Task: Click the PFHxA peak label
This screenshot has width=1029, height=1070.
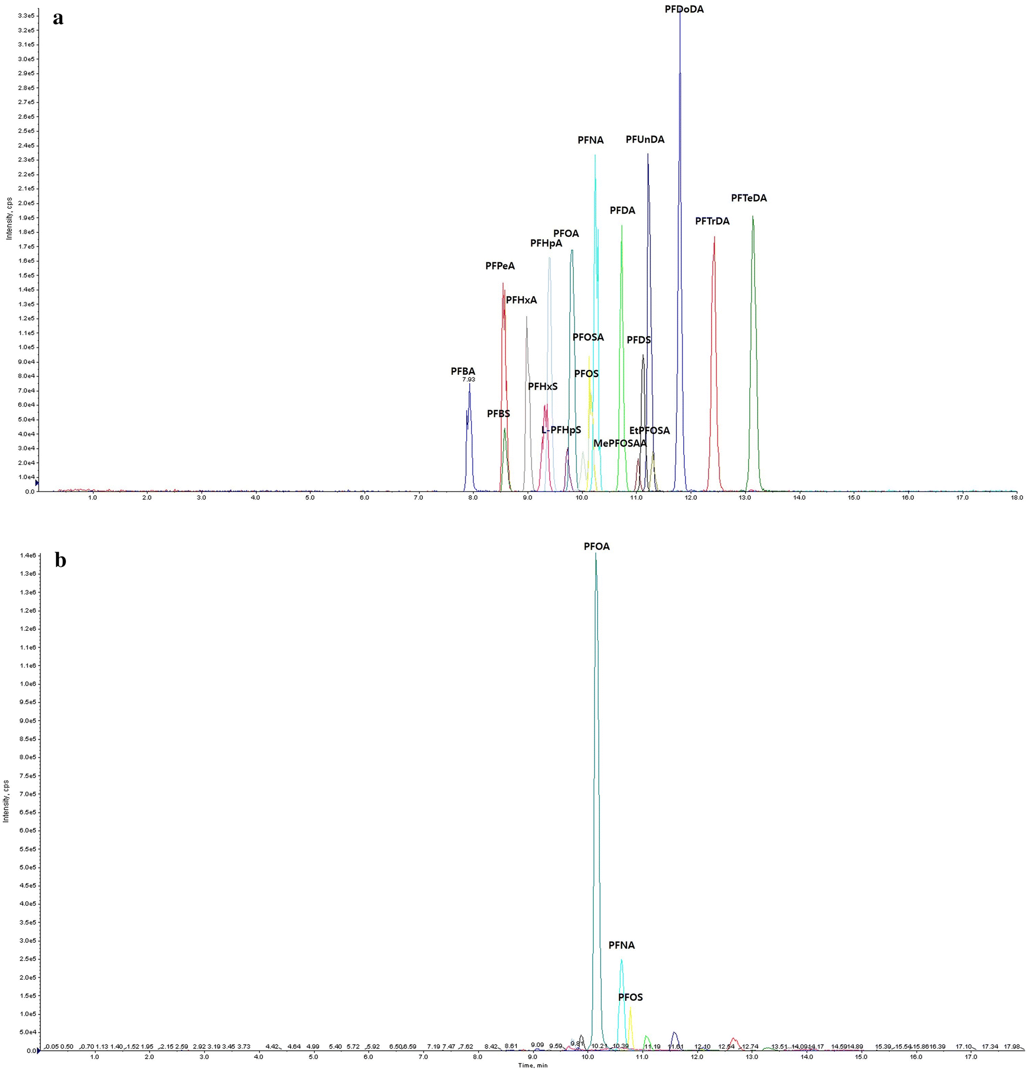Action: pos(521,300)
